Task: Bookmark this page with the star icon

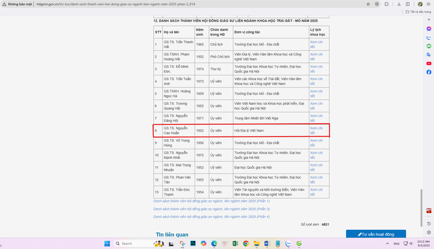Action: pos(368,4)
